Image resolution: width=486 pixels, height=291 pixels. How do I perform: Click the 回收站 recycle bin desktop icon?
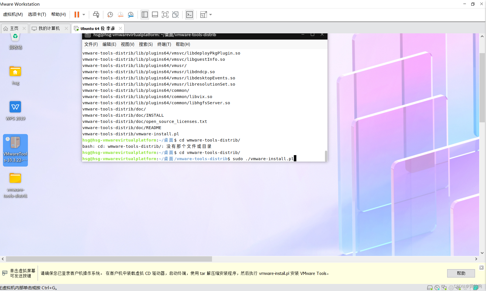click(x=16, y=41)
